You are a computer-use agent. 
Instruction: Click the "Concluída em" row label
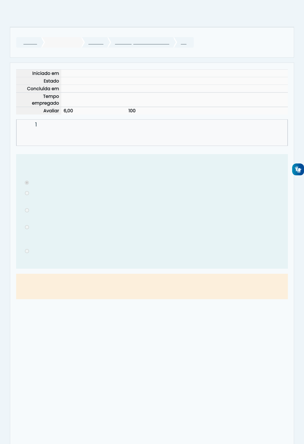pyautogui.click(x=43, y=89)
